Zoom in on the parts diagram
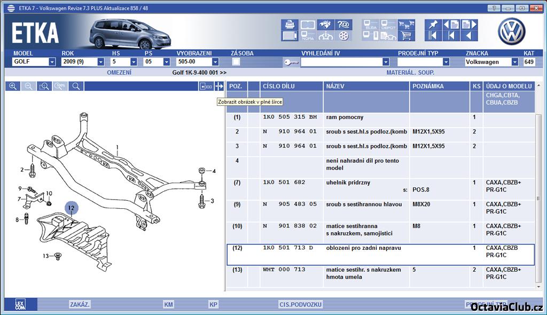Image resolution: width=547 pixels, height=315 pixels. (x=13, y=86)
